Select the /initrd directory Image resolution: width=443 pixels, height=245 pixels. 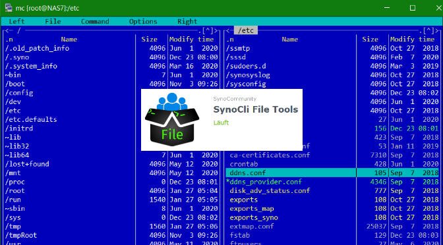pyautogui.click(x=19, y=128)
